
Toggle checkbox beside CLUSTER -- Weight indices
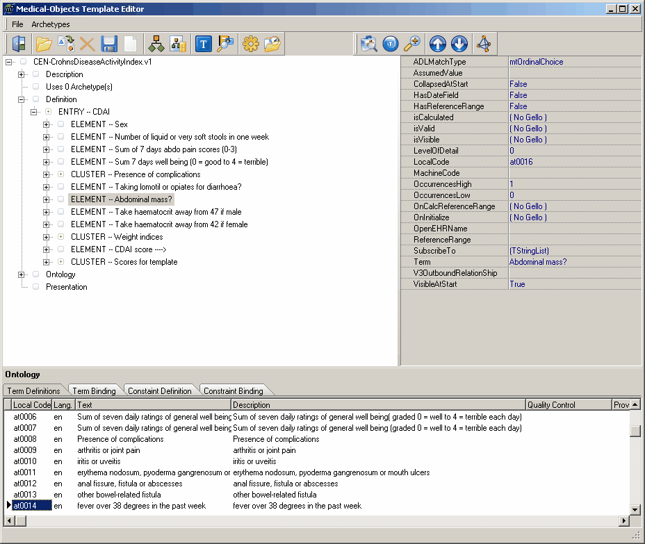coord(60,237)
